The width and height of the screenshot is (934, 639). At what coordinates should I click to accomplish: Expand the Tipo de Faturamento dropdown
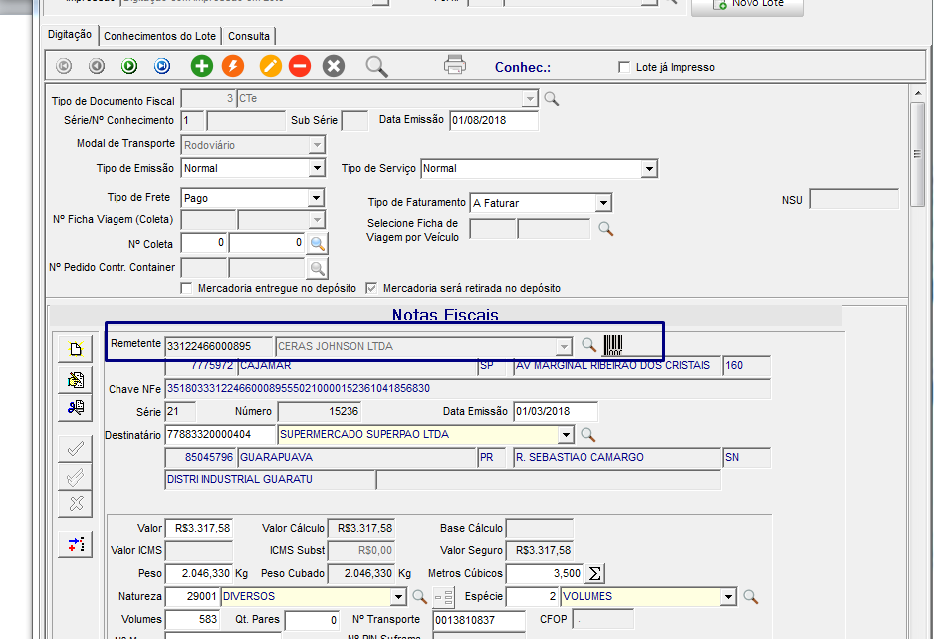click(x=602, y=203)
